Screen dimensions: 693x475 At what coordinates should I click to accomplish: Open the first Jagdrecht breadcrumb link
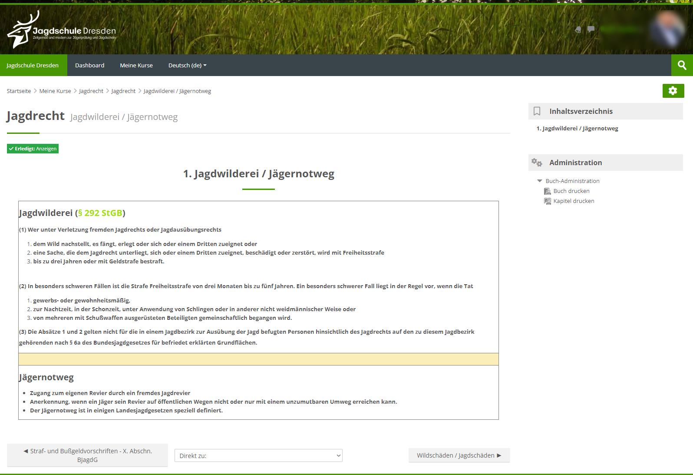point(91,91)
